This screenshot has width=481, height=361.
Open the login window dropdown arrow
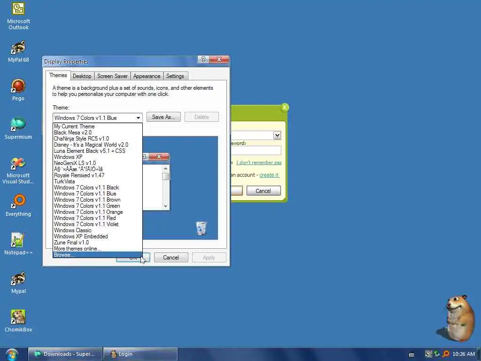point(277,135)
